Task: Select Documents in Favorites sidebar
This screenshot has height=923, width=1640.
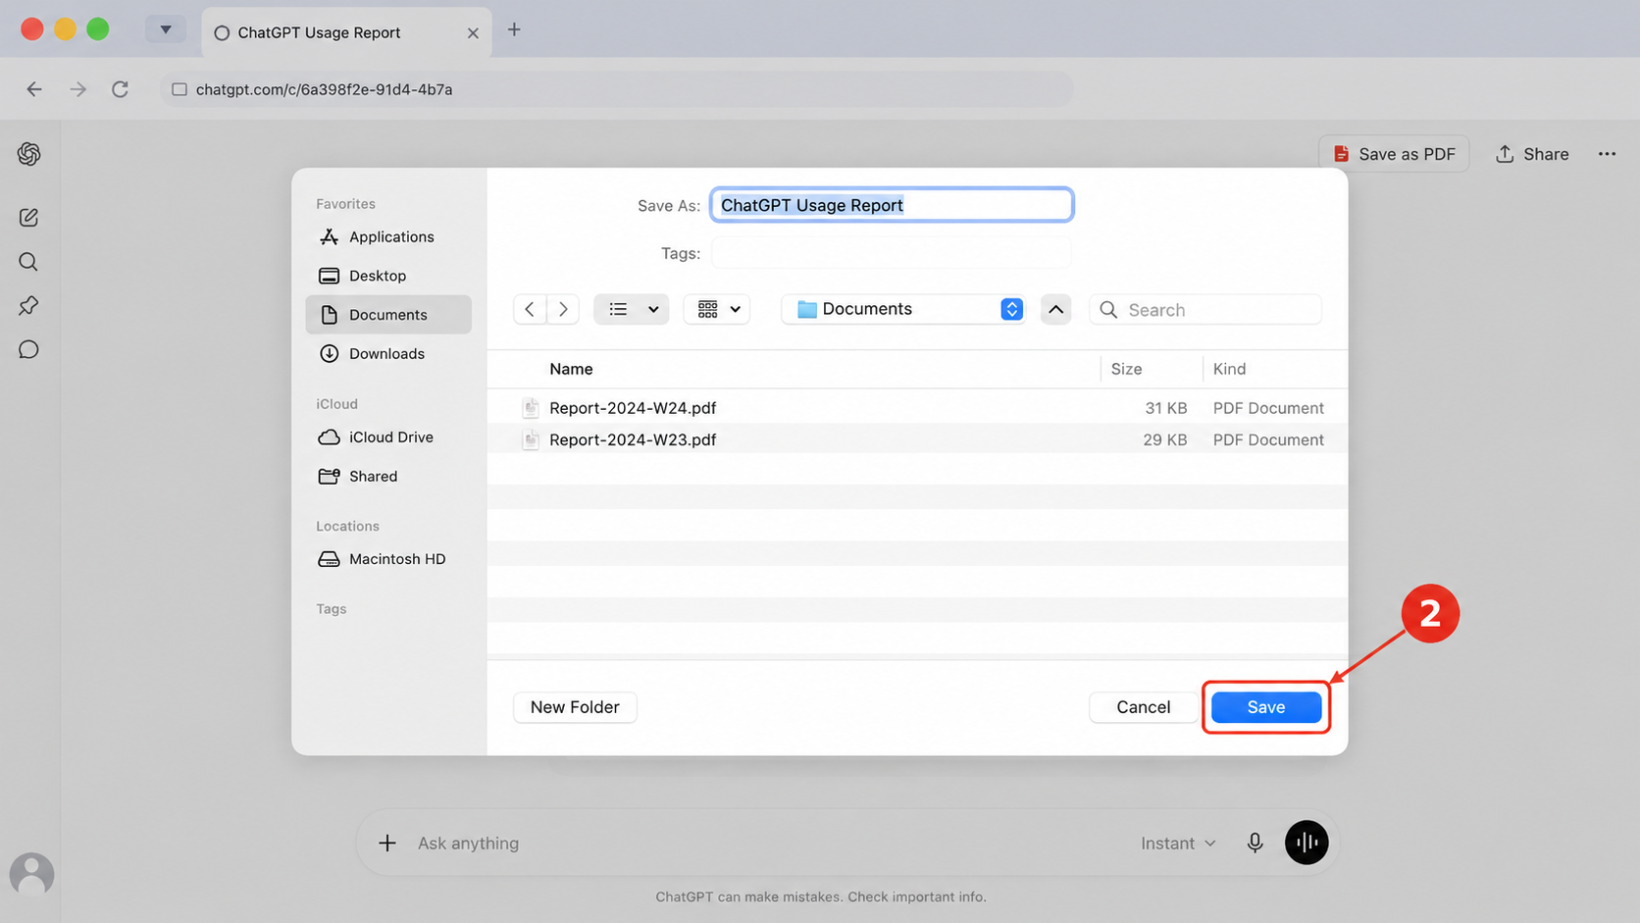Action: [388, 315]
